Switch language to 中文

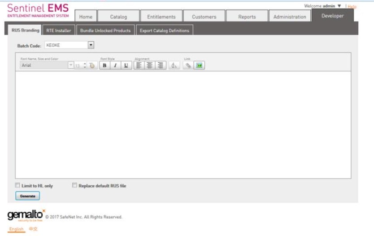(x=33, y=229)
